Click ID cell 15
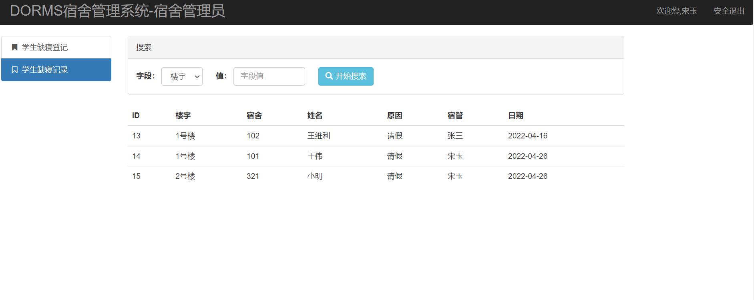 pos(136,176)
